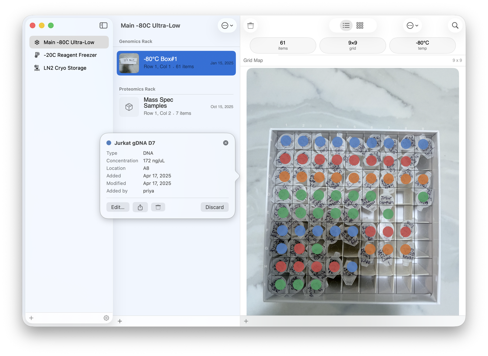488x356 pixels.
Task: Click the toolbar trash icon
Action: point(251,26)
